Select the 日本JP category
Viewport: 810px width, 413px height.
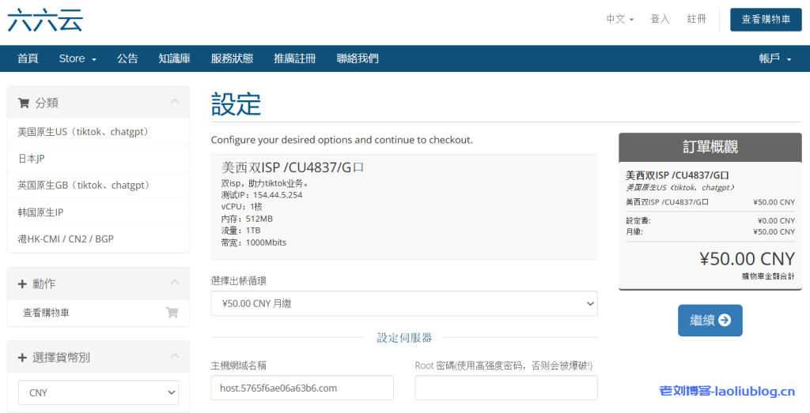[32, 159]
